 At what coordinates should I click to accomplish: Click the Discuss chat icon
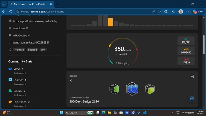[10, 91]
